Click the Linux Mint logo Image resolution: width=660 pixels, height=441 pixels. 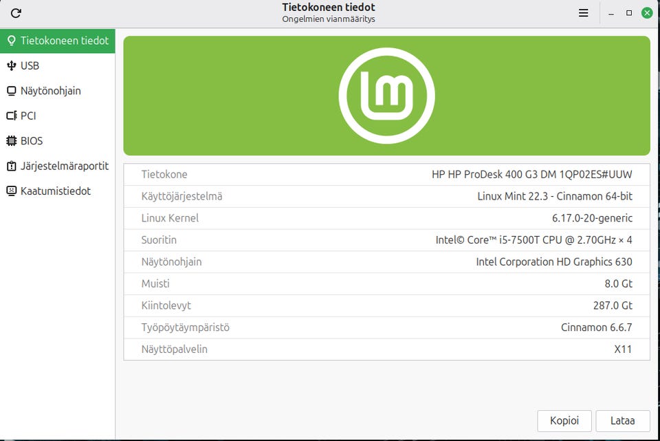[386, 96]
